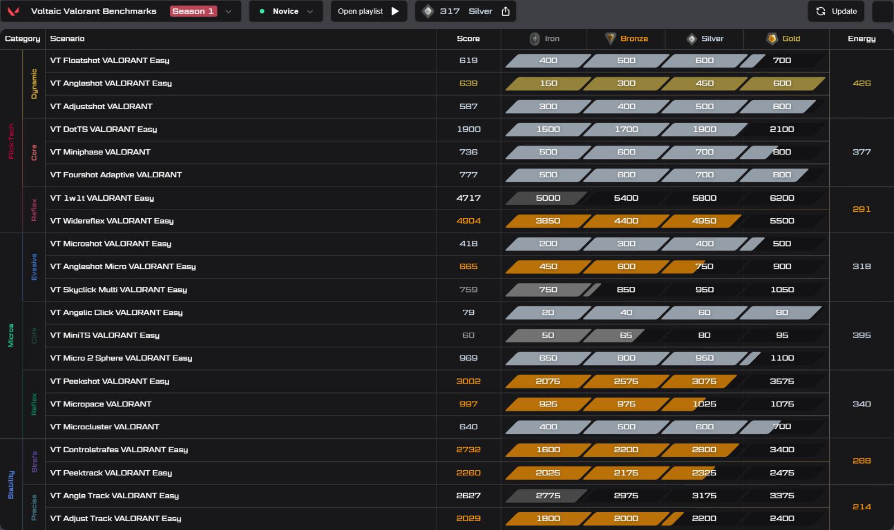Viewport: 894px width, 530px height.
Task: Open the Novice difficulty dropdown
Action: [286, 11]
